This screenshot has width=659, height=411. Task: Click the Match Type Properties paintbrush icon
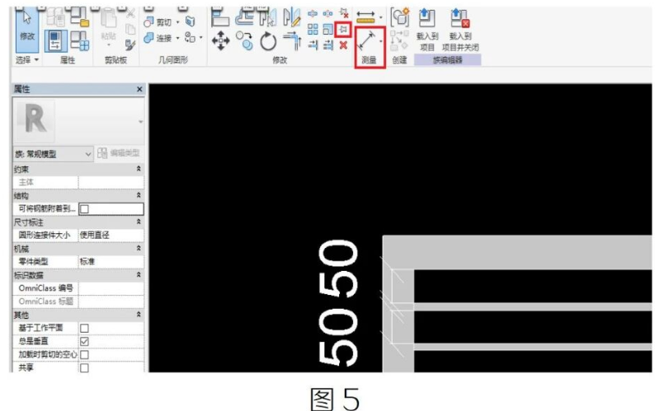click(130, 45)
